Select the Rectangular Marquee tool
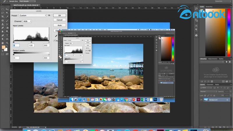 [x=3, y=9]
